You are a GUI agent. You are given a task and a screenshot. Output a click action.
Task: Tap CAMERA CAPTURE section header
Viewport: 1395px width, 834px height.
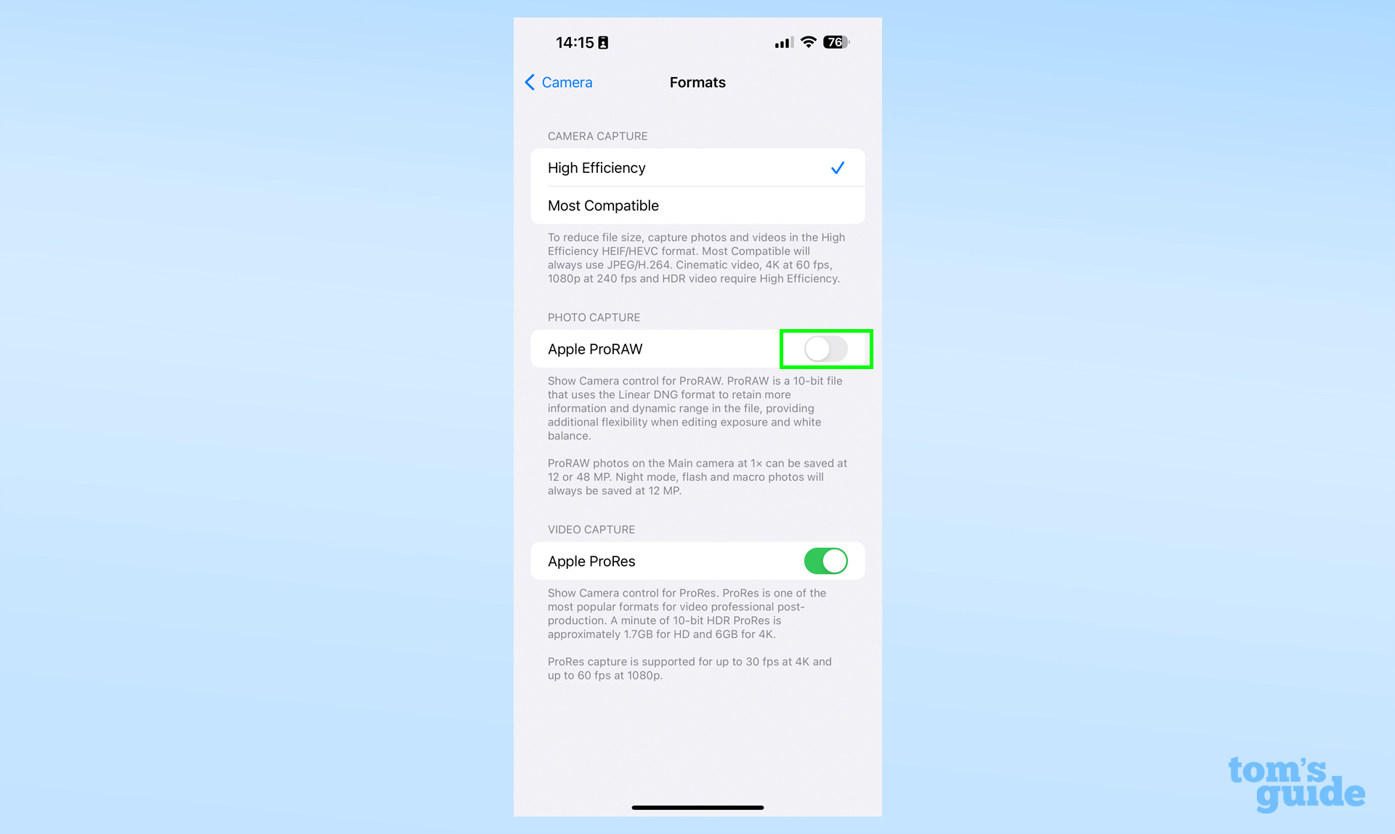coord(596,136)
